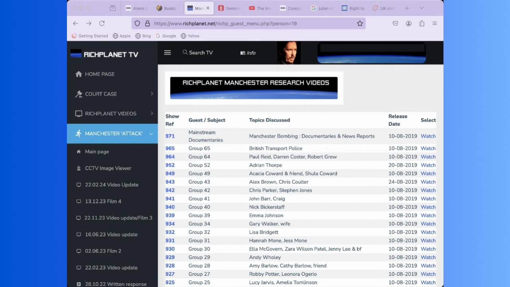510x287 pixels.
Task: Close the Manchester tab
Action: (x=208, y=8)
